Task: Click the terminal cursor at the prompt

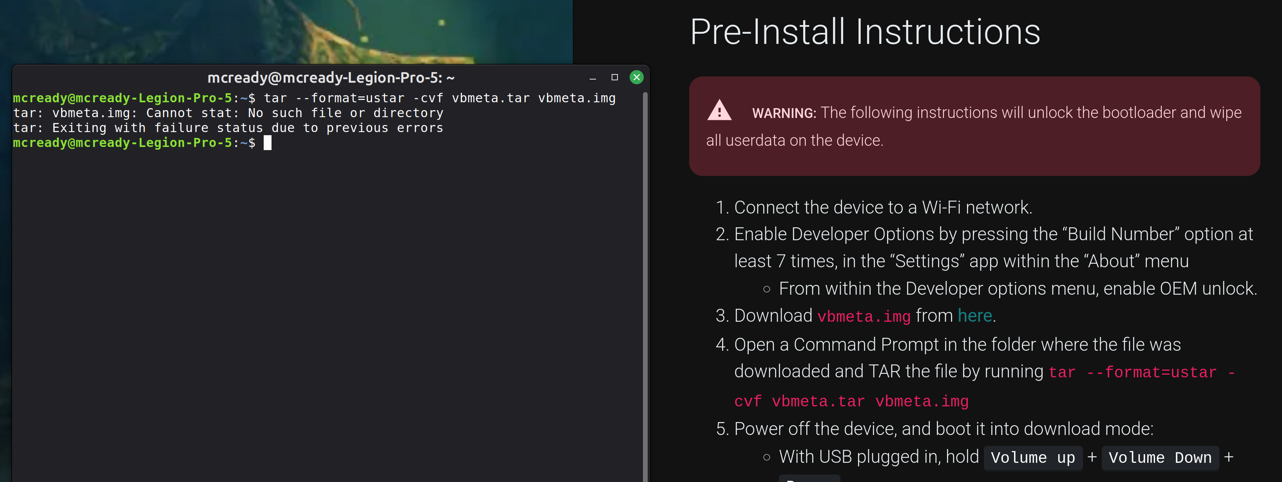Action: [x=267, y=143]
